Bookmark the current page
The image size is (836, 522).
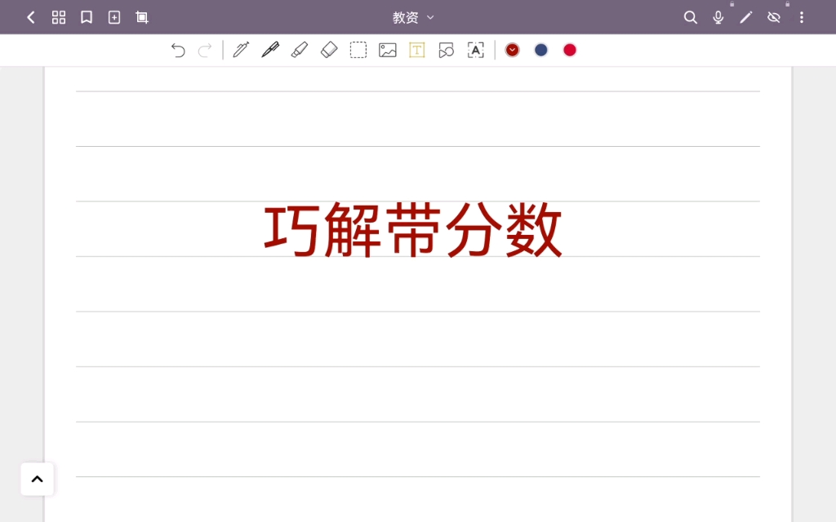[x=87, y=16]
